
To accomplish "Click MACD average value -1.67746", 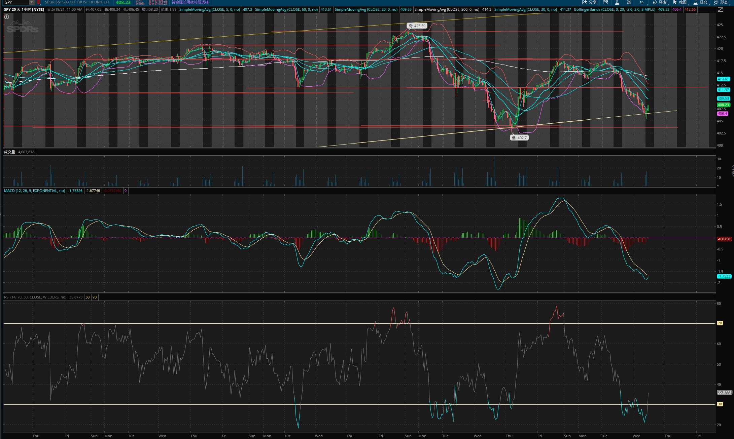I will [x=93, y=191].
